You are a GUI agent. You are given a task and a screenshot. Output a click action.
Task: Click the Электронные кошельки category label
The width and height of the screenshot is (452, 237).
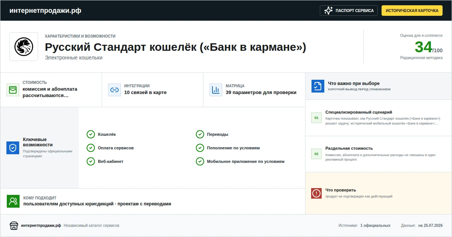(73, 58)
